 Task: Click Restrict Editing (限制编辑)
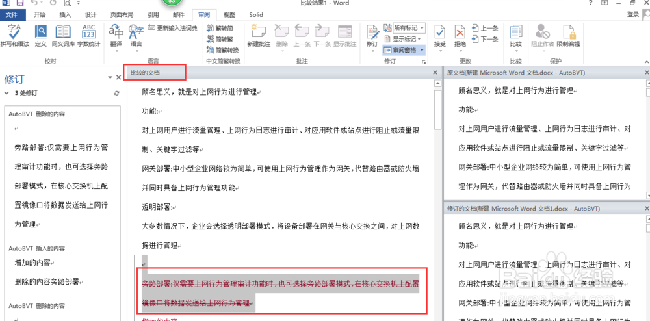(x=568, y=36)
